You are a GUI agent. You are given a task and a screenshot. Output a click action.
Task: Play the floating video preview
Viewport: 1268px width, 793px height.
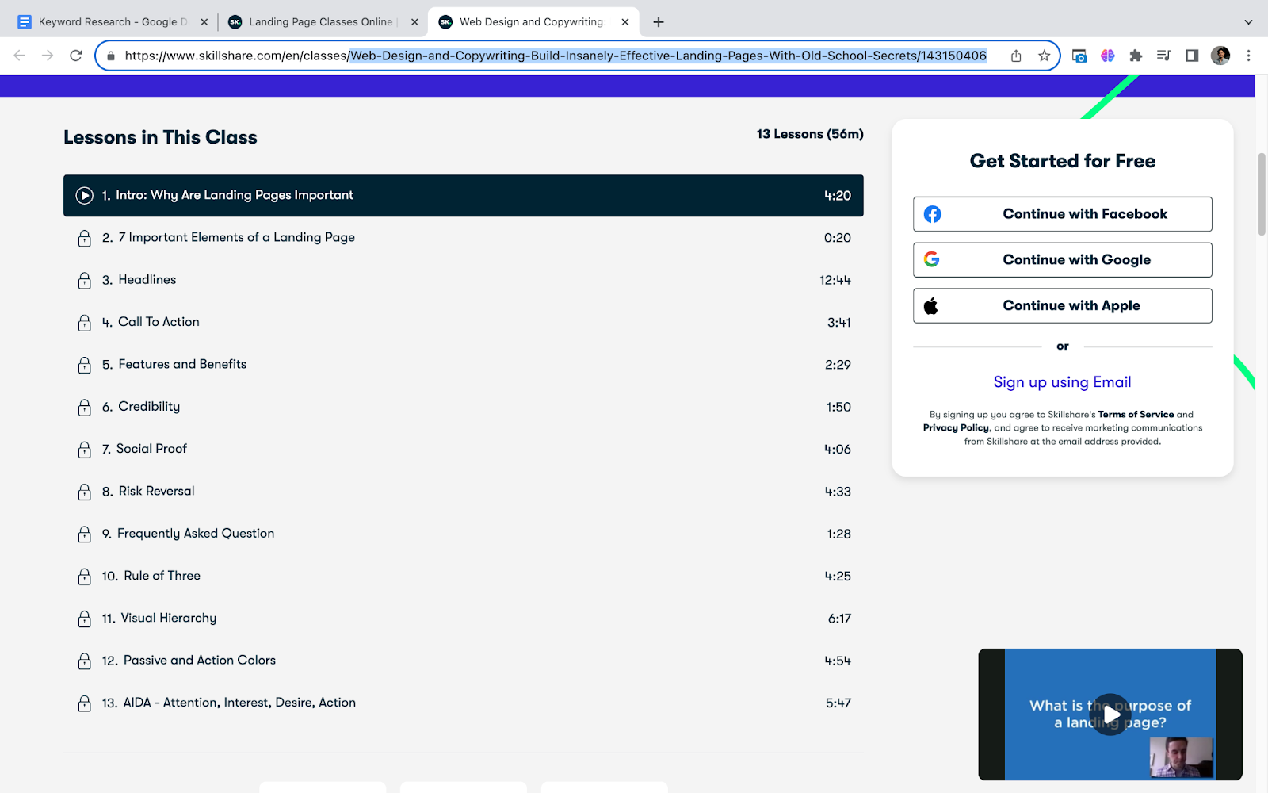pyautogui.click(x=1110, y=714)
